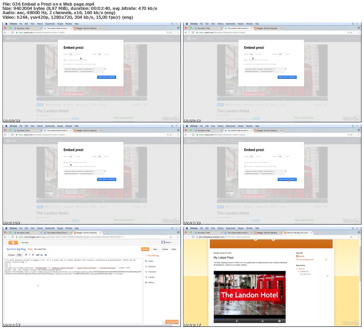Image resolution: width=364 pixels, height=329 pixels.
Task: Click the Bold icon in the Blogger editor toolbar
Action: 26,255
